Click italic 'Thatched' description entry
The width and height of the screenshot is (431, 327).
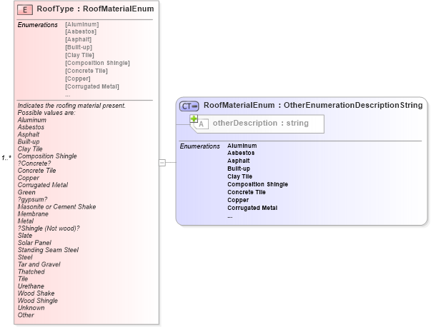pyautogui.click(x=31, y=271)
